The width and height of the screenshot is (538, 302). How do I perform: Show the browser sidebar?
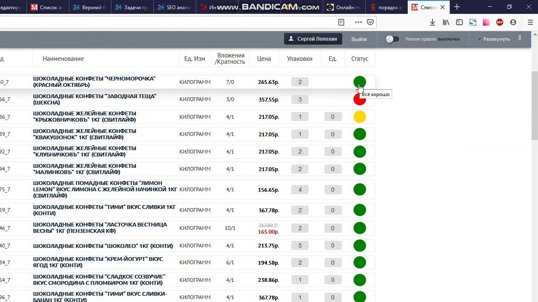tap(459, 22)
